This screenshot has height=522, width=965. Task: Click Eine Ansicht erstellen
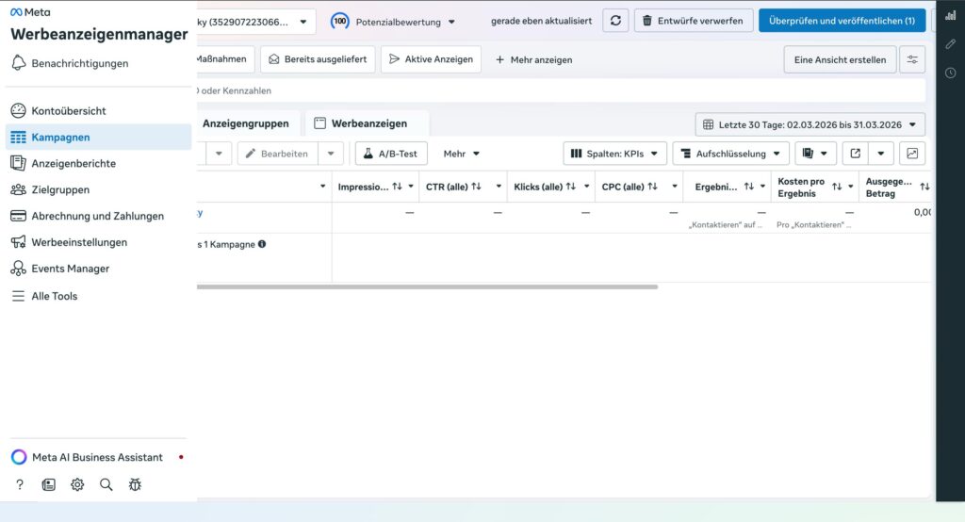tap(840, 59)
